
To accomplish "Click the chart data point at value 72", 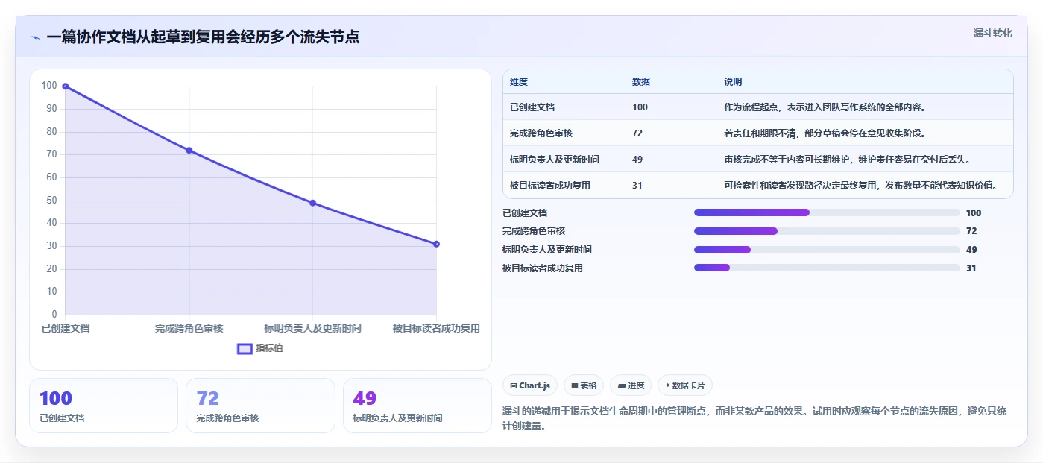I will click(x=189, y=151).
